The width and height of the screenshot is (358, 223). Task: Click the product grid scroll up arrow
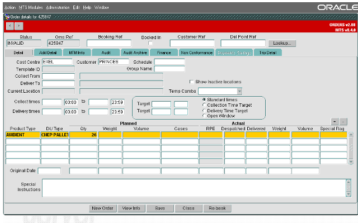(x=351, y=135)
